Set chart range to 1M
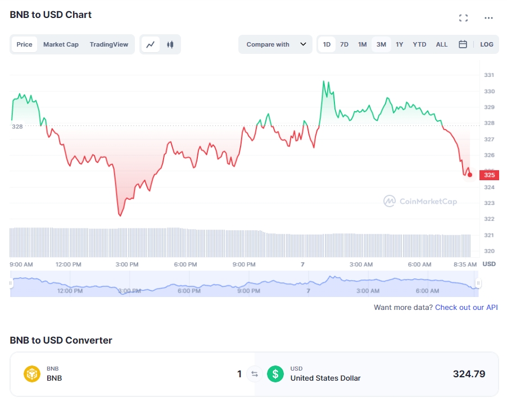Screen dimensions: 507x402 (362, 44)
